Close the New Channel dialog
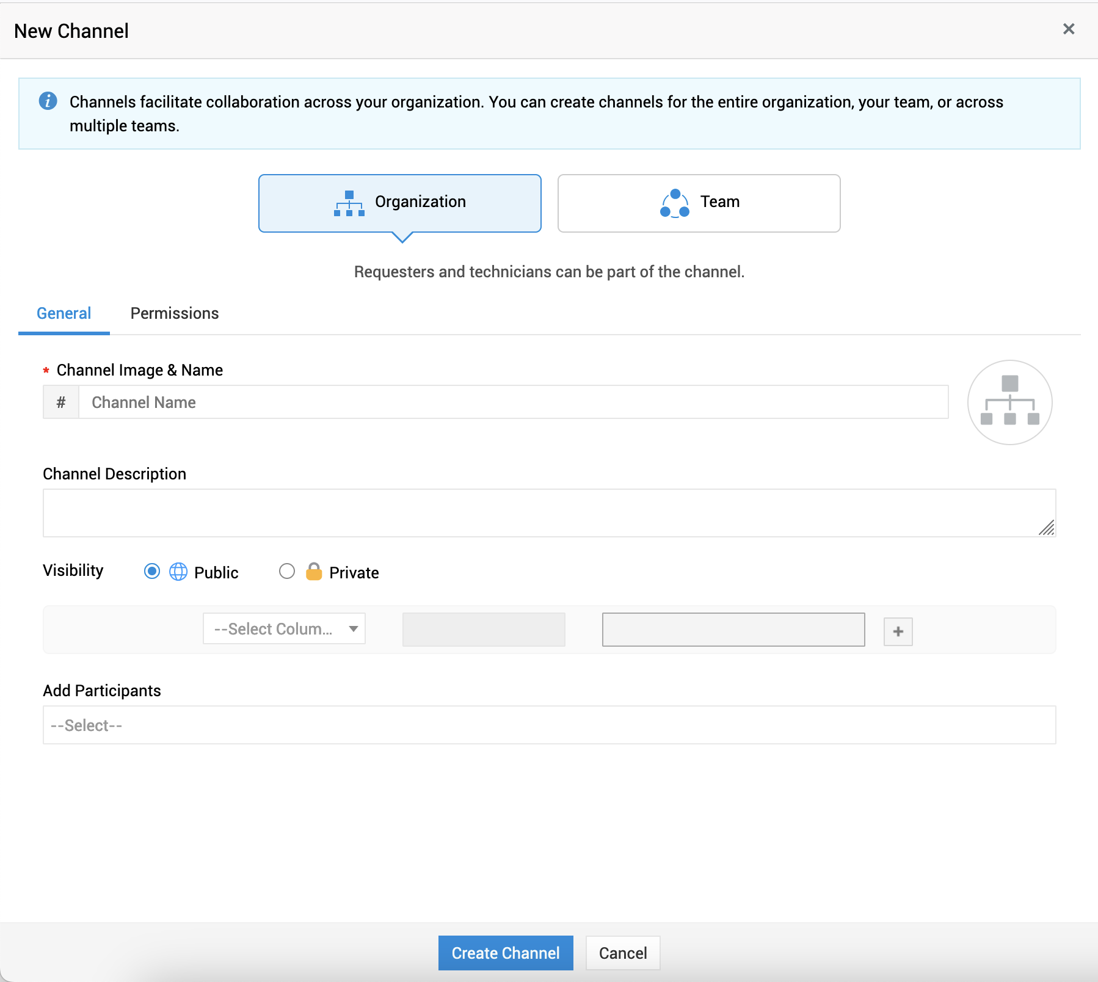 click(x=1069, y=29)
